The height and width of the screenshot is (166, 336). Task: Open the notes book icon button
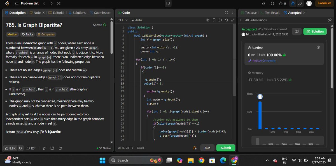[x=296, y=31]
